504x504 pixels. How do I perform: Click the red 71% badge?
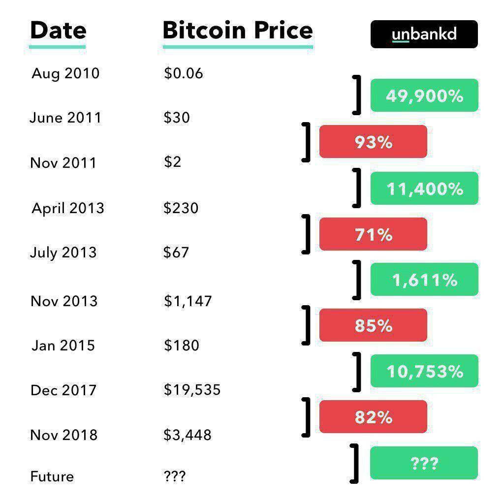point(373,234)
